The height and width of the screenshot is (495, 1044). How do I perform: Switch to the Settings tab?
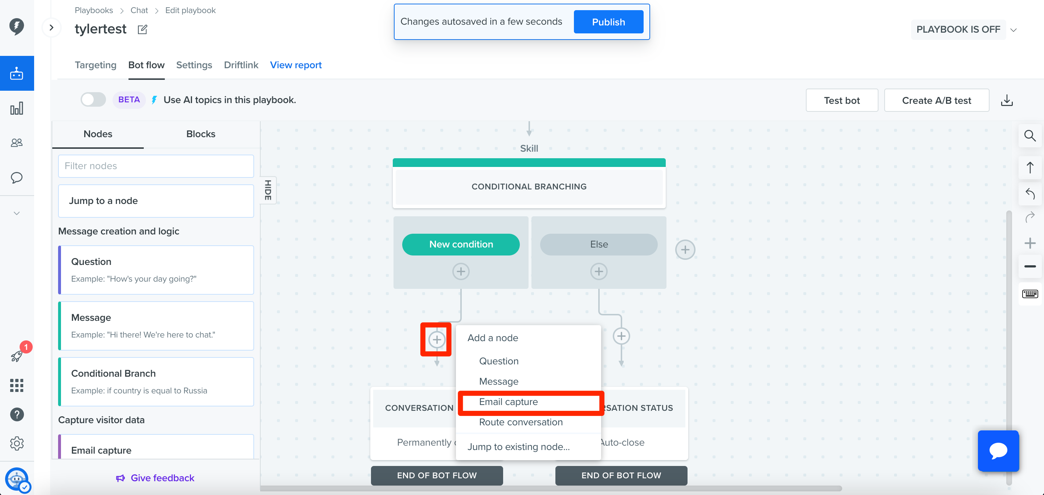[x=194, y=65]
